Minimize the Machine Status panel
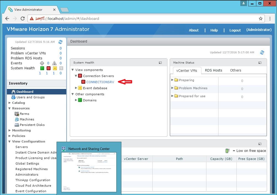This screenshot has width=277, height=195. (260, 63)
